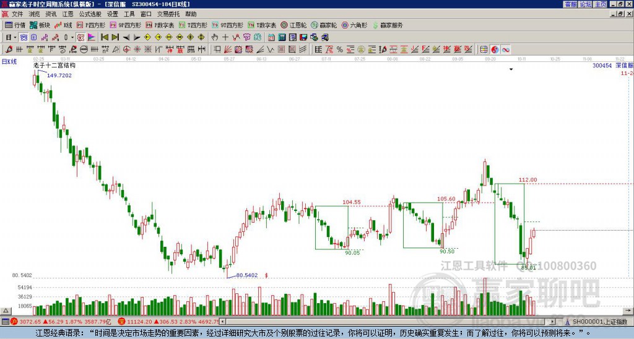Click the bottom-left triangle up button

pyautogui.click(x=6, y=311)
